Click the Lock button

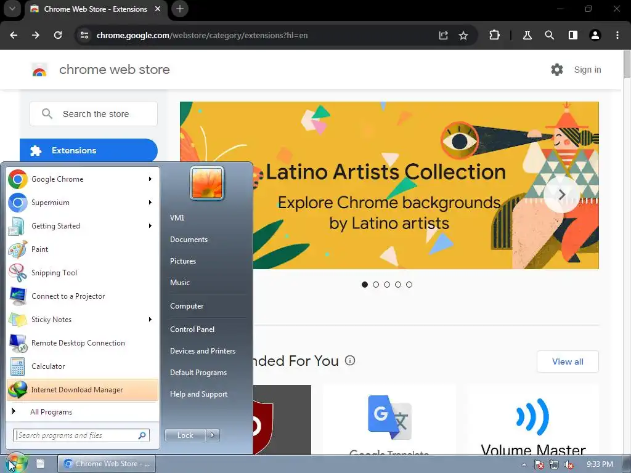coord(185,435)
